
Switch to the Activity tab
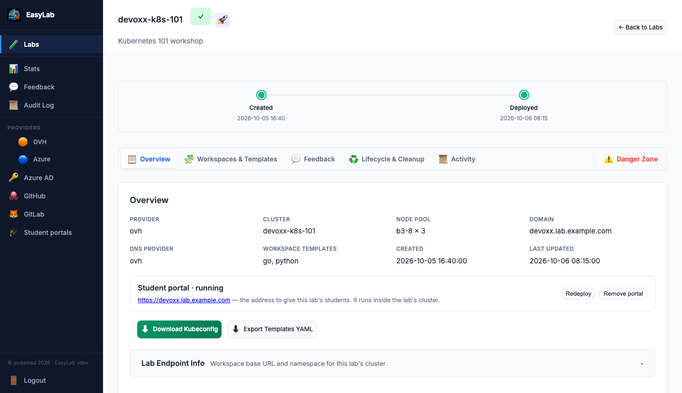(457, 159)
